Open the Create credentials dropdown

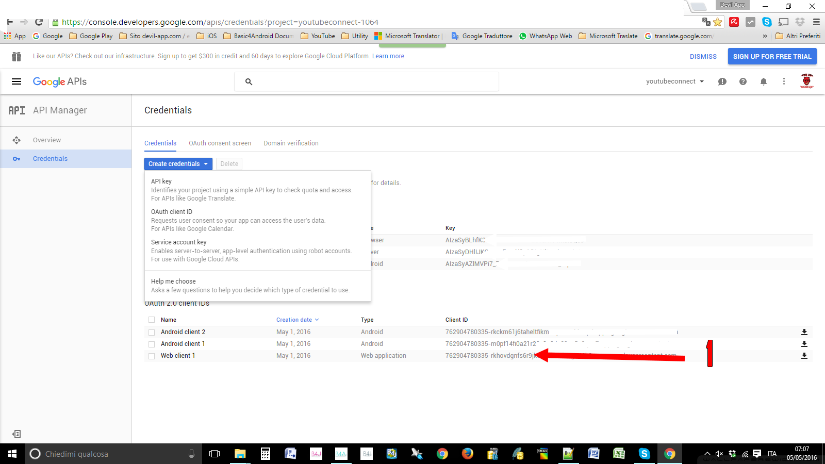click(x=178, y=164)
